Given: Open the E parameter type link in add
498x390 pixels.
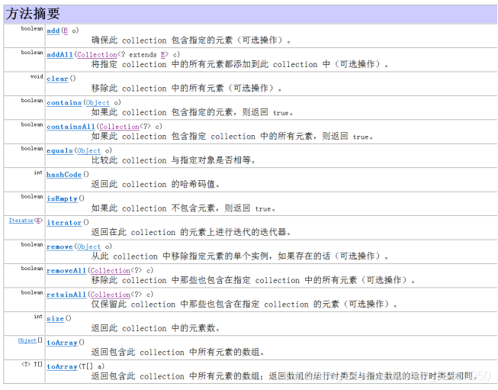Looking at the screenshot, I should [x=66, y=31].
